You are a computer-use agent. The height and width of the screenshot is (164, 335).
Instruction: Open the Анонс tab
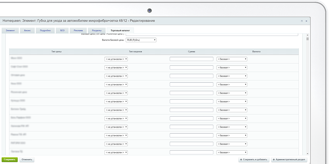[27, 31]
